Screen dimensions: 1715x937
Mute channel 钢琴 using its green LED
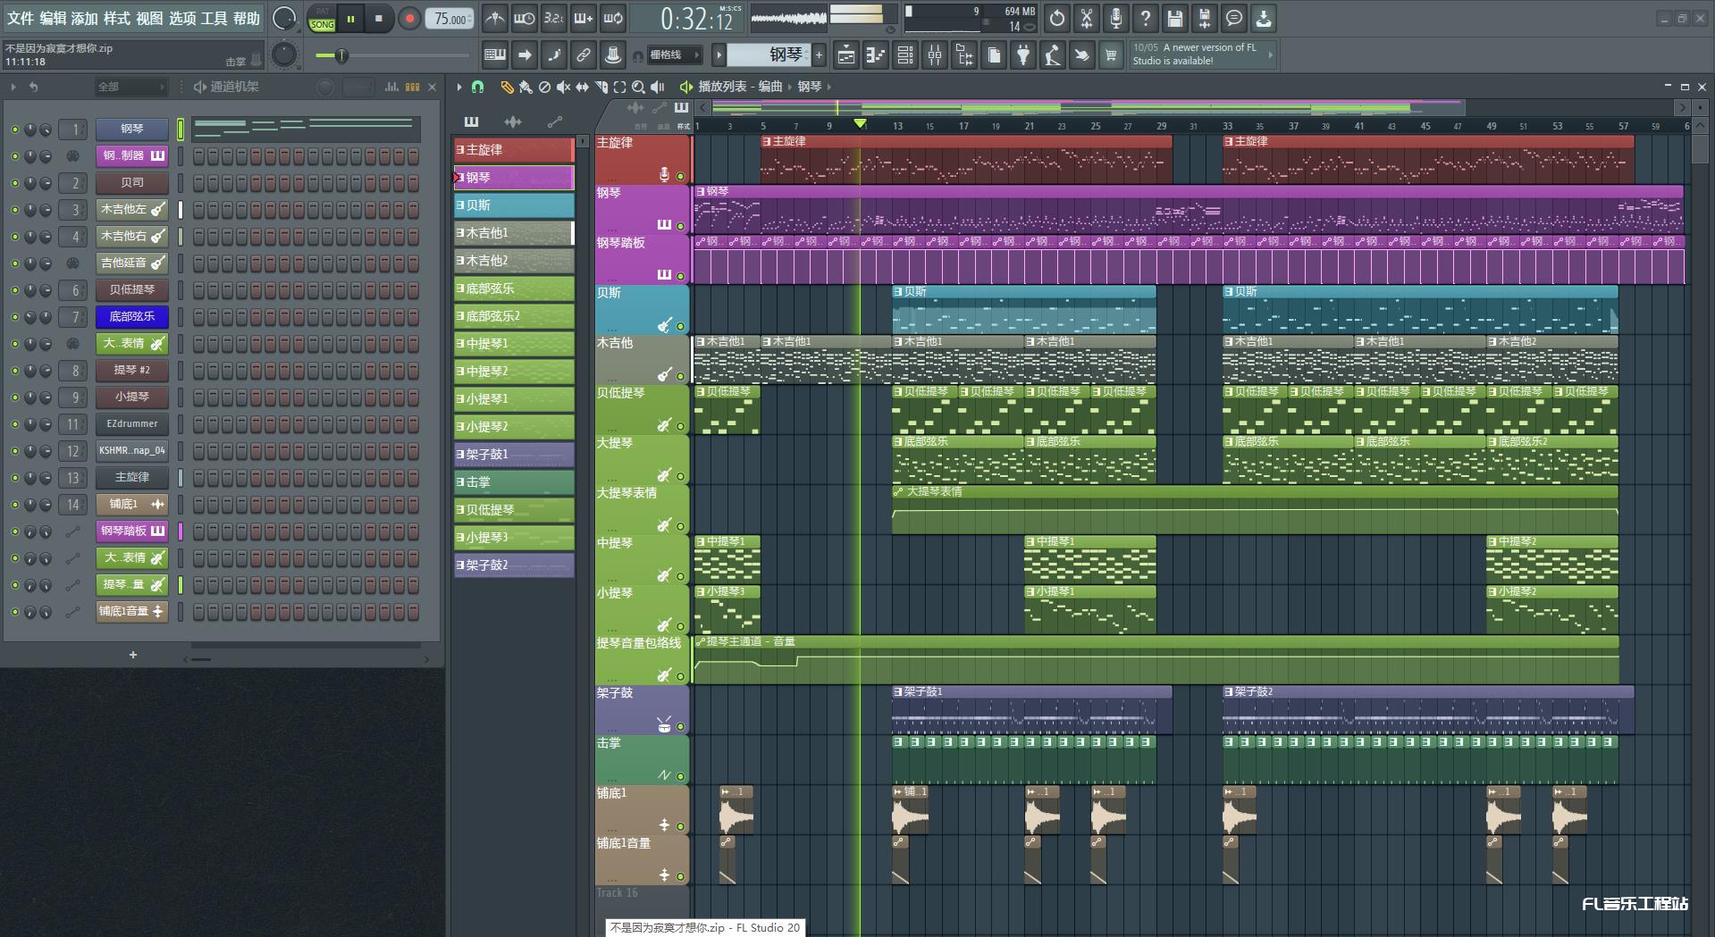(x=14, y=130)
